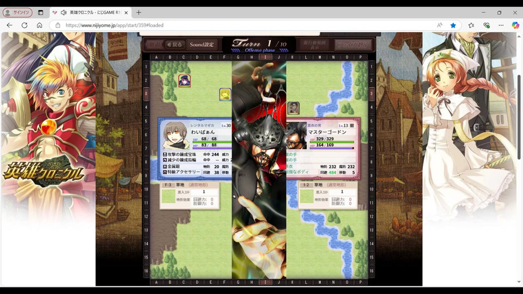Click the 撤退 retreat button
Viewport: 523px width, 294px height.
(154, 44)
